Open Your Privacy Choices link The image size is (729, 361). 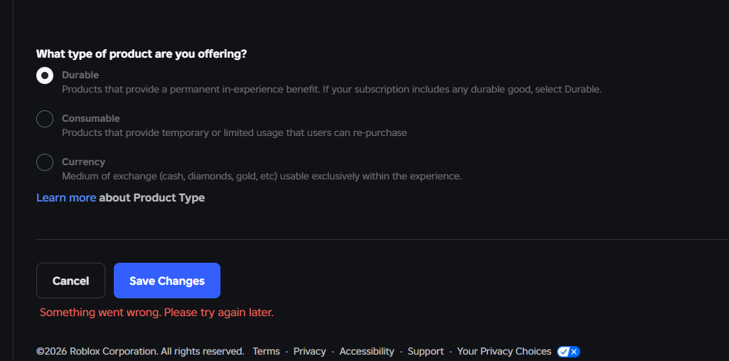(x=504, y=352)
